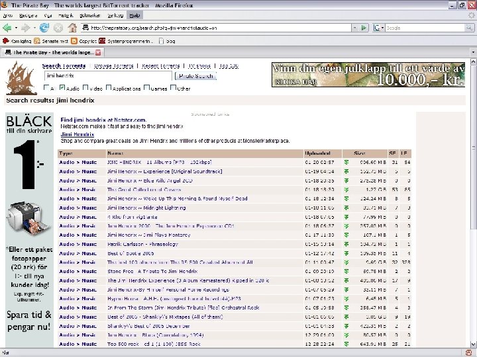The image size is (477, 357).
Task: Download torrent icon for Best of Bootie 2005
Action: pos(346,253)
